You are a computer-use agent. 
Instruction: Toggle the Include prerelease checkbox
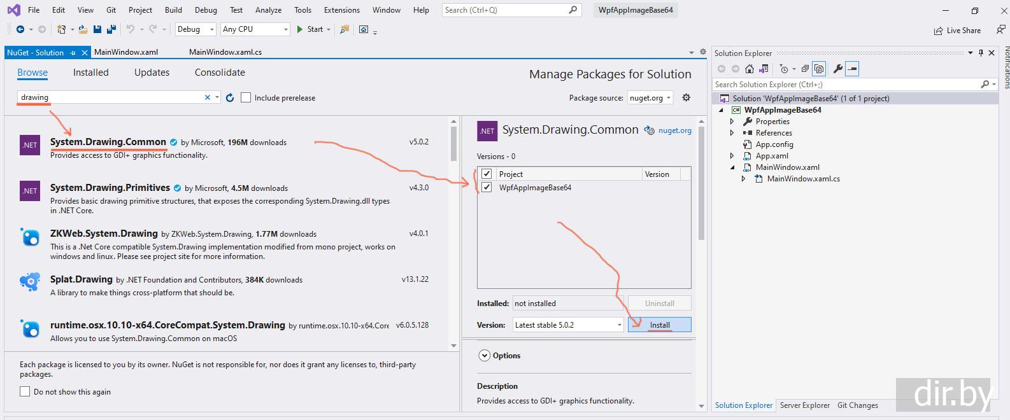point(246,97)
